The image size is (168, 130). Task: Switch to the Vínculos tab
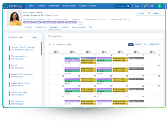(65, 27)
